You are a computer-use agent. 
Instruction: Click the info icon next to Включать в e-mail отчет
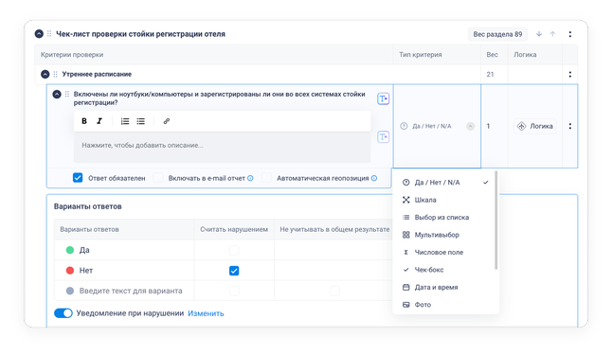click(250, 178)
